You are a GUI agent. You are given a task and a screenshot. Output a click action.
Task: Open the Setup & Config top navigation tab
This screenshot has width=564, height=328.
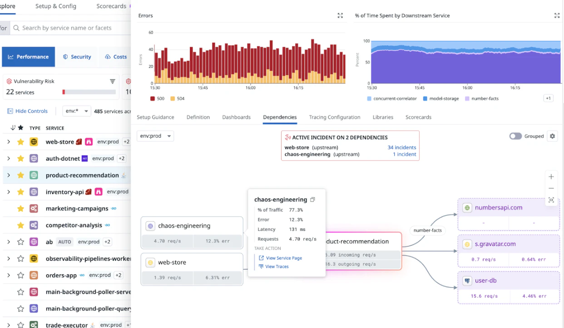[56, 6]
